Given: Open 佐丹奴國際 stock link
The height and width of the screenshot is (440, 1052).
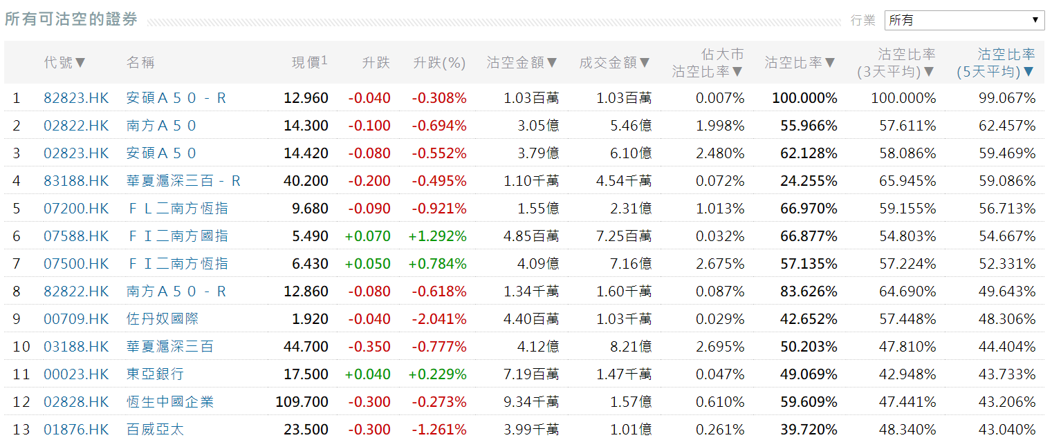Looking at the screenshot, I should pyautogui.click(x=163, y=319).
